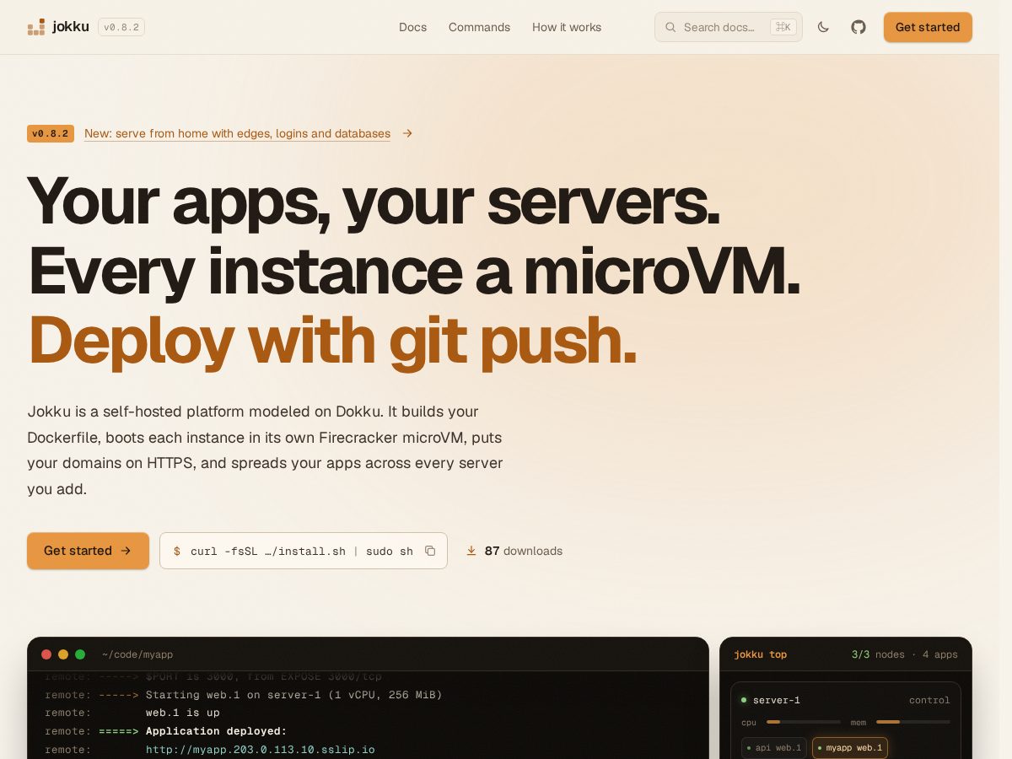Viewport: 1012px width, 759px height.
Task: Click the 87 downloads counter
Action: pyautogui.click(x=523, y=551)
